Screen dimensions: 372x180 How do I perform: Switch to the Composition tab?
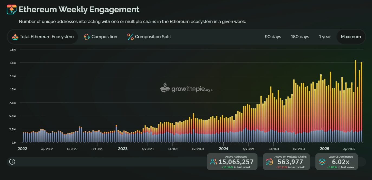point(100,37)
